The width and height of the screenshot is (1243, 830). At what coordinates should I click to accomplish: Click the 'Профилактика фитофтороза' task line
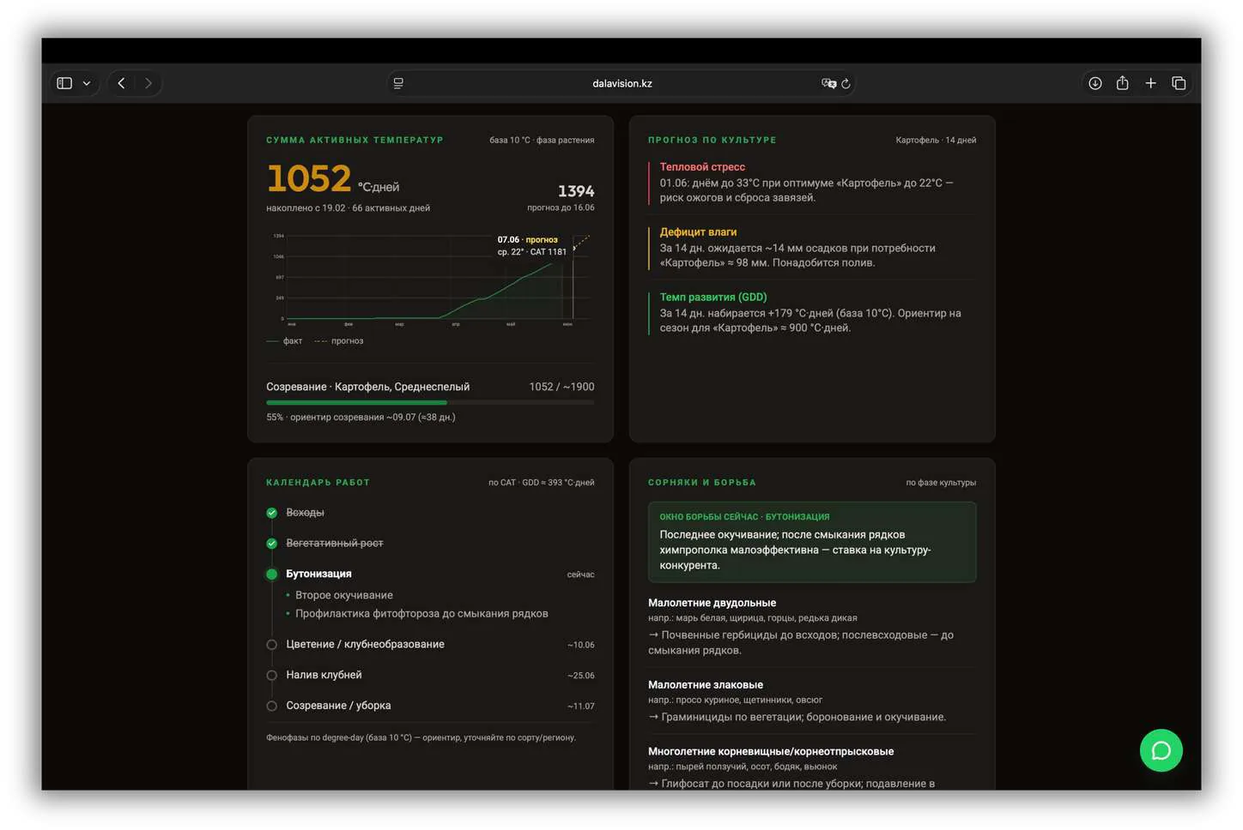pyautogui.click(x=421, y=614)
